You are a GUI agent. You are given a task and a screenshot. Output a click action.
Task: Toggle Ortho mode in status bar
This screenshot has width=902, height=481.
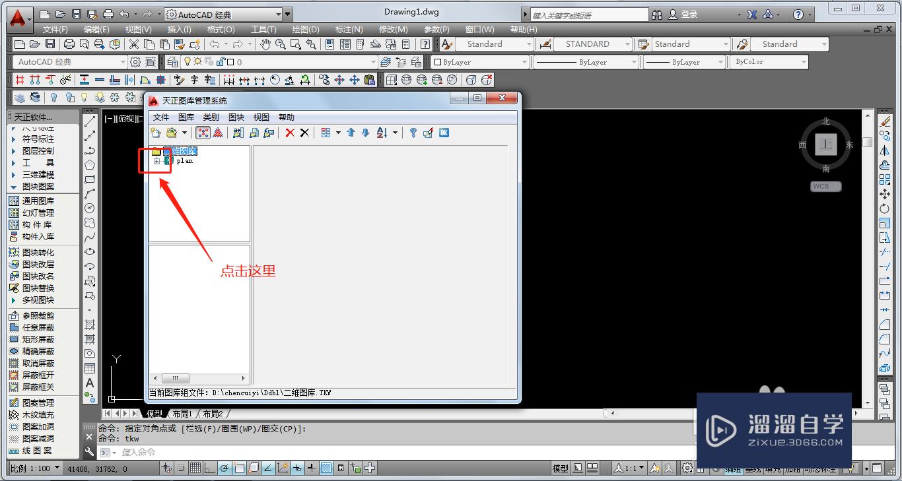(x=210, y=468)
